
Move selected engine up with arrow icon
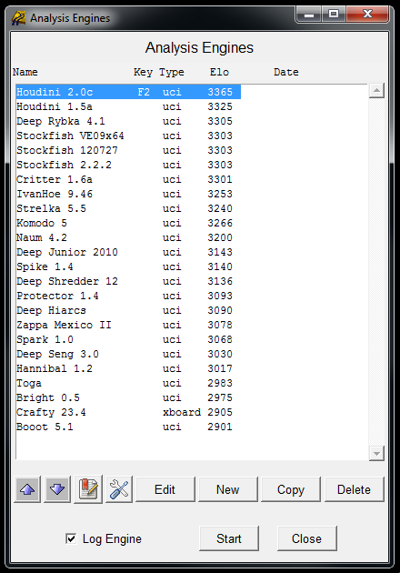pyautogui.click(x=27, y=489)
